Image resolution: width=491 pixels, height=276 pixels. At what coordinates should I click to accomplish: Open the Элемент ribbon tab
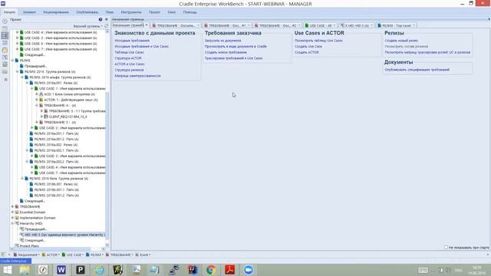(x=29, y=12)
